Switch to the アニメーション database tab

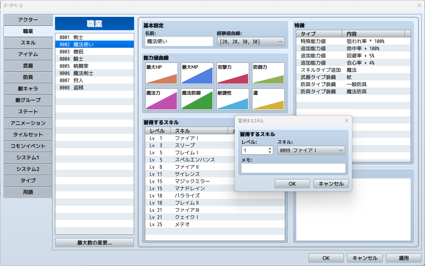pos(28,123)
